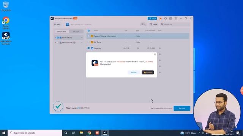
Task: Open the mail feedback icon
Action: 170,19
